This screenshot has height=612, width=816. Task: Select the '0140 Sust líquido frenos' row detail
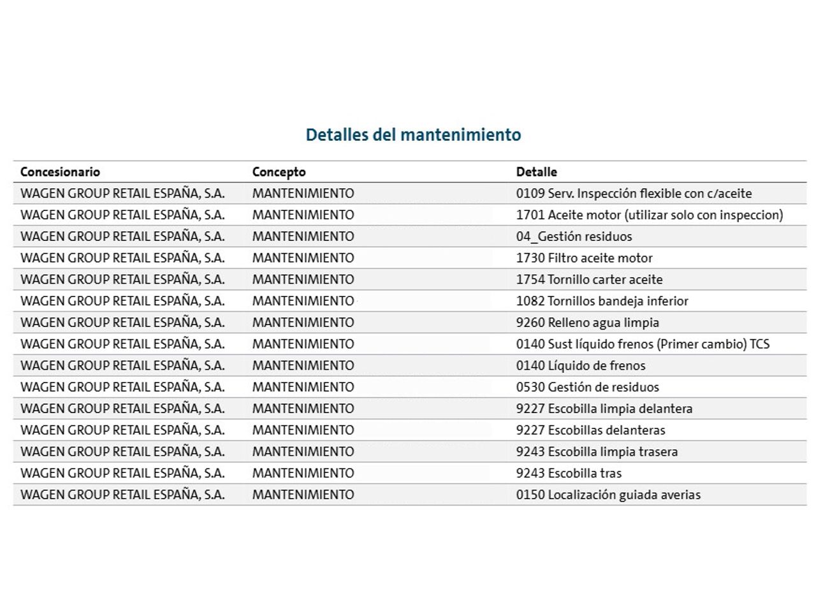tap(643, 344)
